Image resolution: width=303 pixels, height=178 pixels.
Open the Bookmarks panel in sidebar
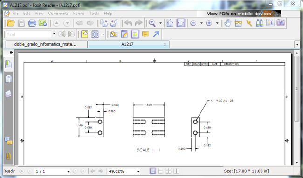tap(8, 64)
